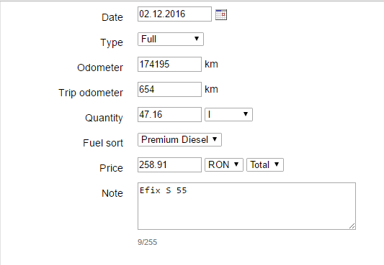Click the Odometer label
This screenshot has height=265, width=384.
click(100, 68)
